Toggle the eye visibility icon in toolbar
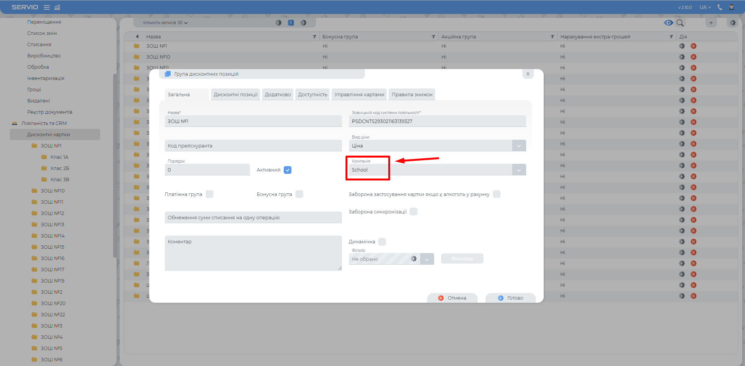This screenshot has width=745, height=366. coord(668,23)
